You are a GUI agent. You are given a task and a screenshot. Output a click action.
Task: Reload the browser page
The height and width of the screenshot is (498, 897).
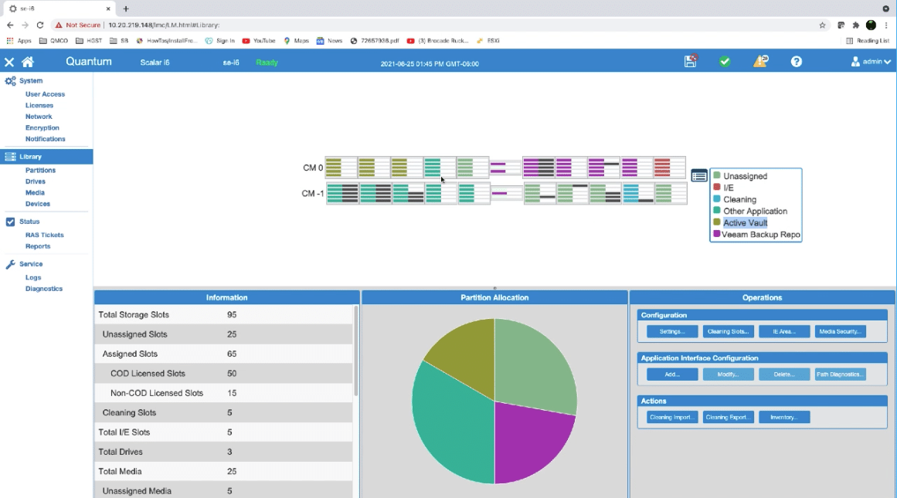pyautogui.click(x=40, y=25)
